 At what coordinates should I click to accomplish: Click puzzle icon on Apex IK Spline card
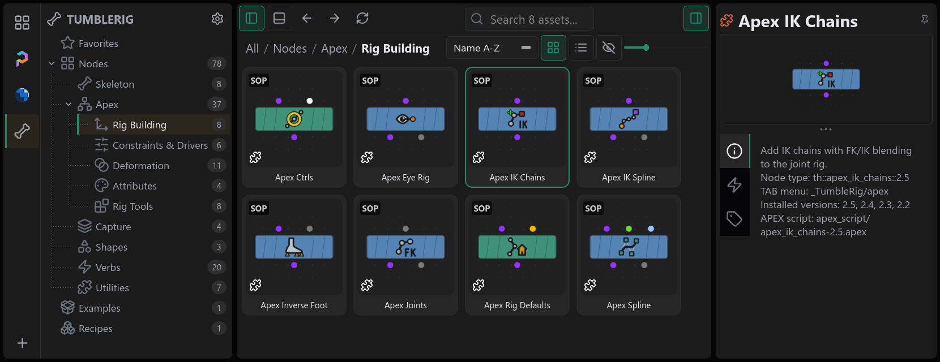pyautogui.click(x=590, y=157)
